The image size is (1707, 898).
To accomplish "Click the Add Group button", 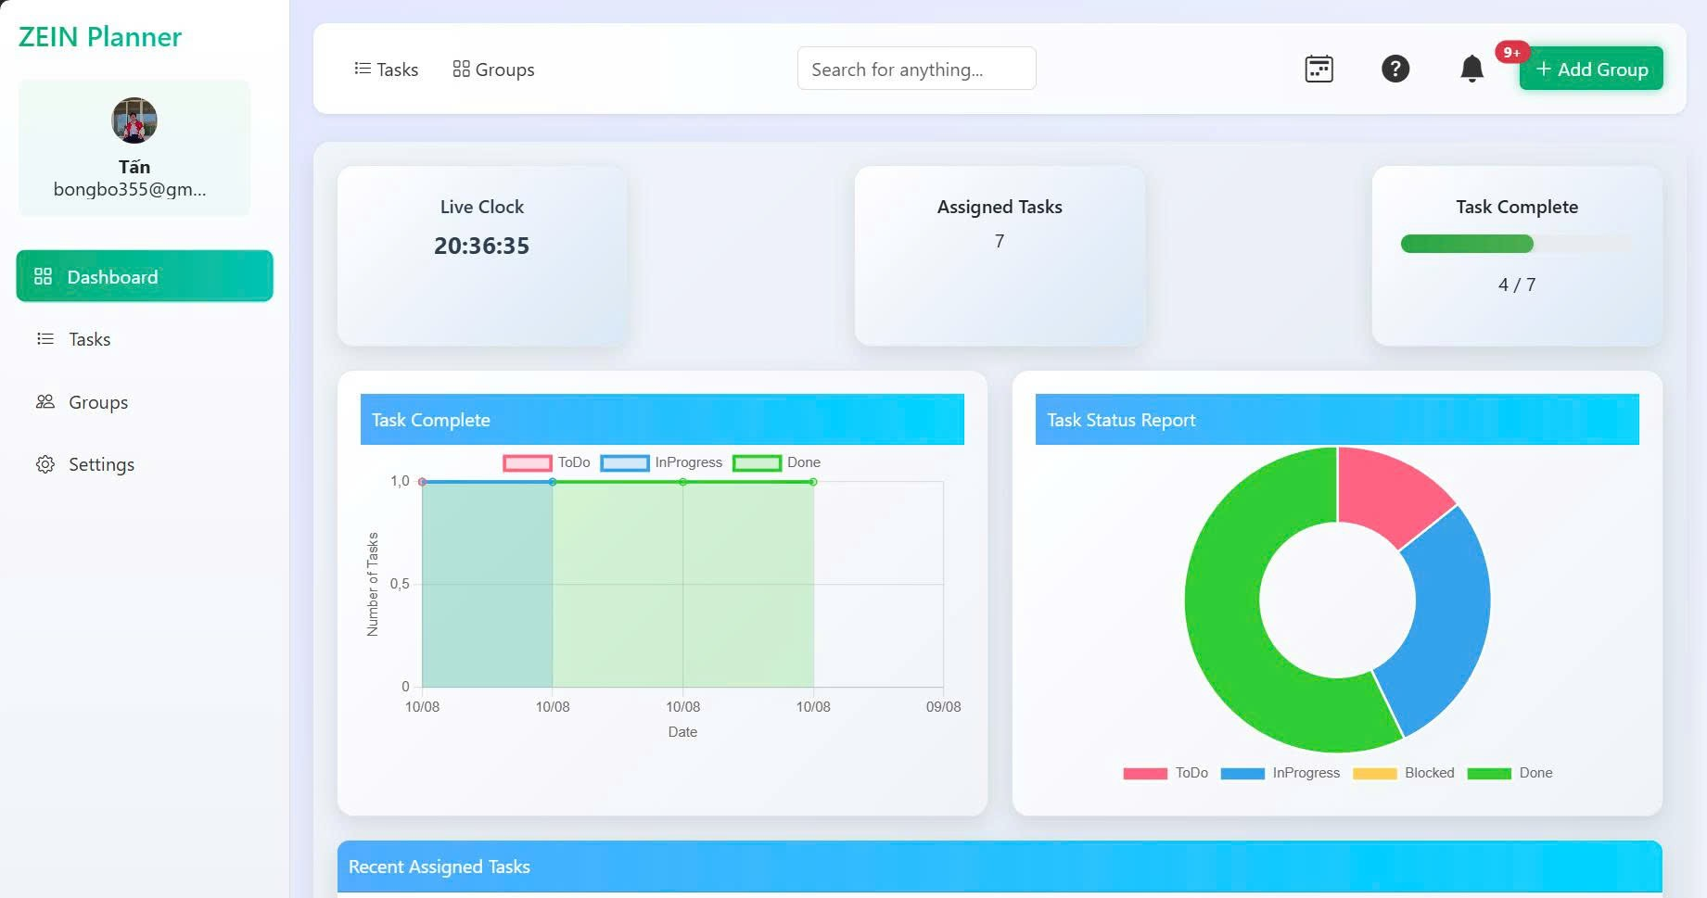I will tap(1591, 70).
